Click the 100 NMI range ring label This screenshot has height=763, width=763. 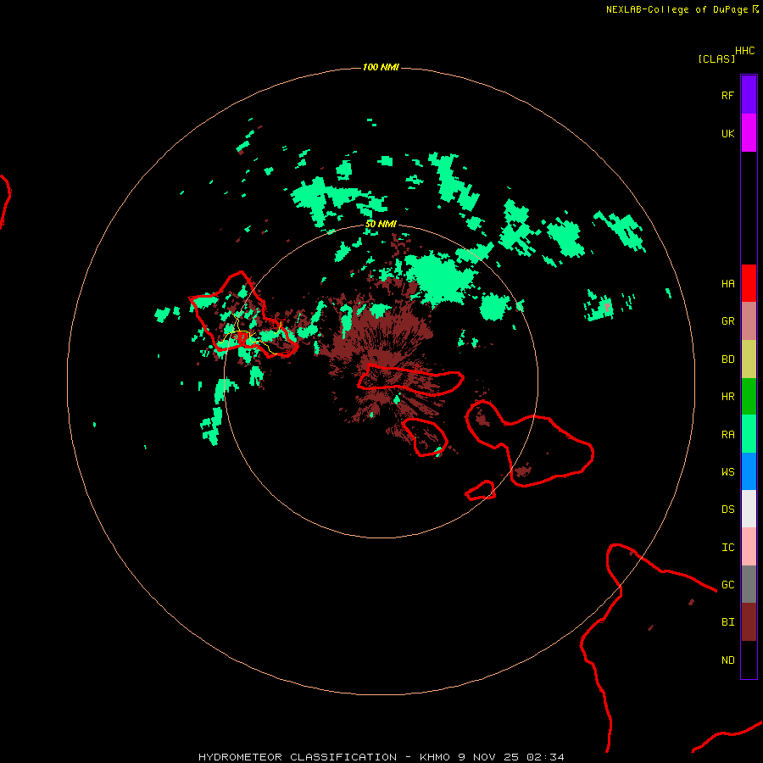tap(381, 67)
